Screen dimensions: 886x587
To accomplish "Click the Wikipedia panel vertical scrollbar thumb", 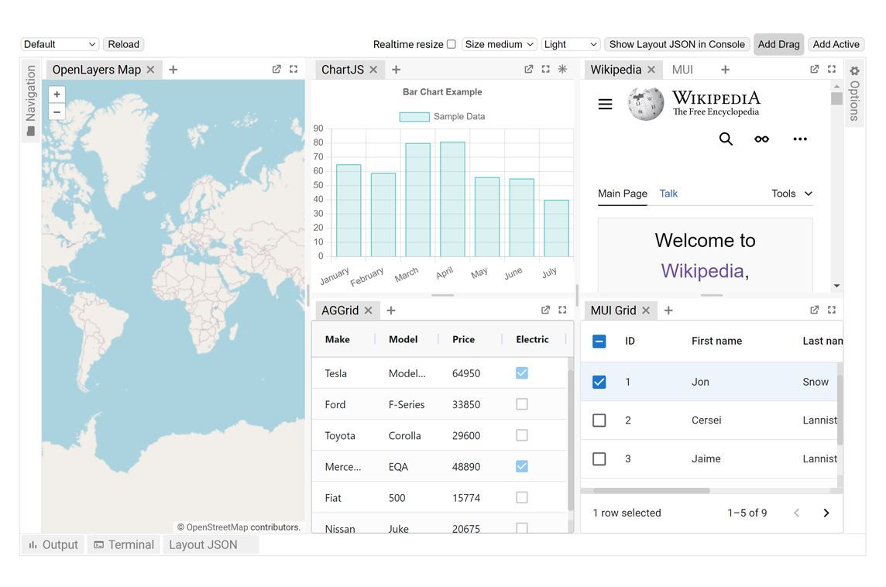I will [836, 98].
